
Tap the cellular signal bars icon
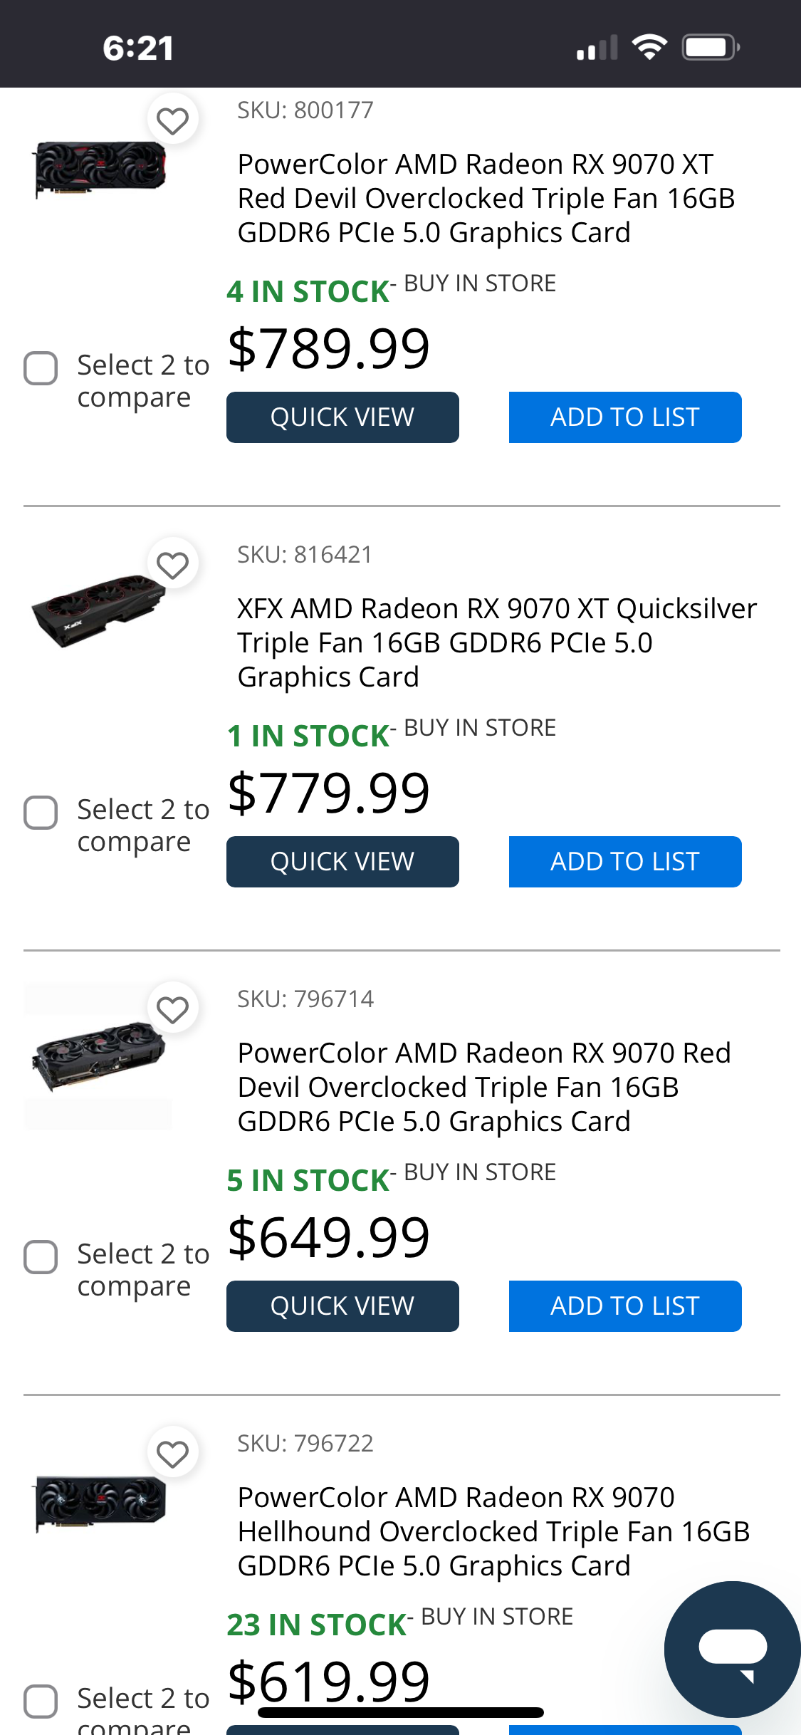click(x=597, y=48)
